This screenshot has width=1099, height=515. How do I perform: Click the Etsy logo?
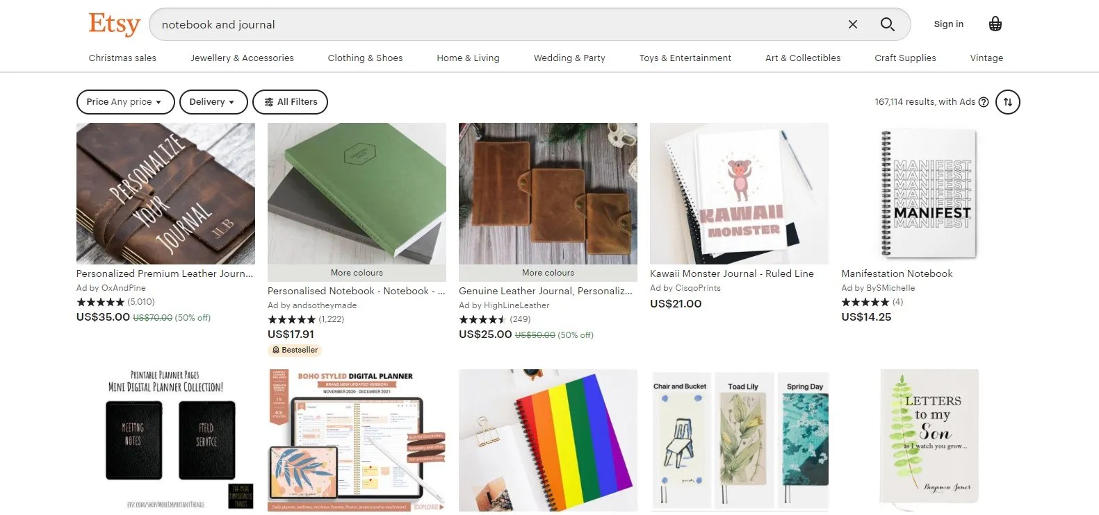tap(113, 24)
